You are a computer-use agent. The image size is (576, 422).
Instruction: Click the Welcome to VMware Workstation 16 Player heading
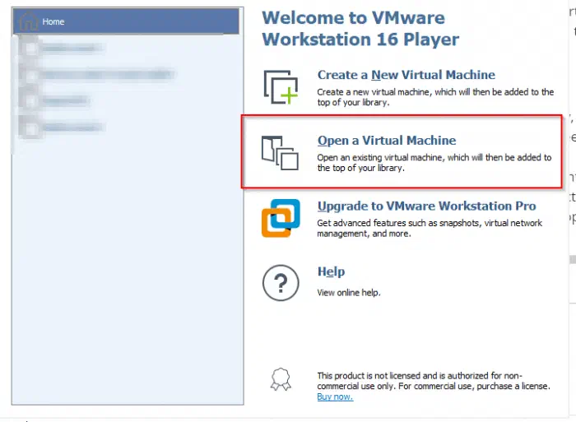[x=360, y=29]
